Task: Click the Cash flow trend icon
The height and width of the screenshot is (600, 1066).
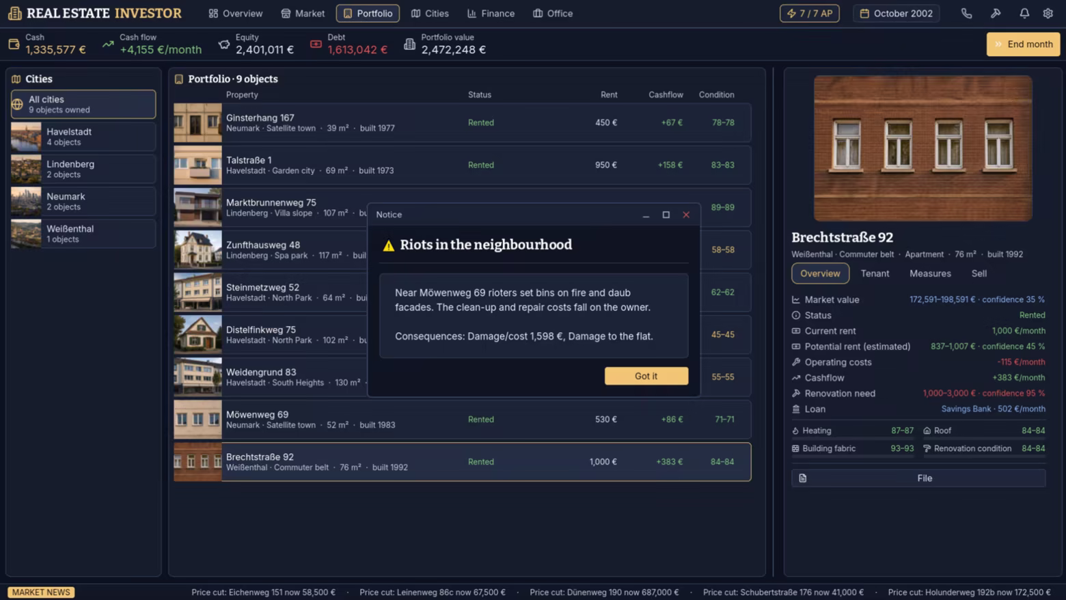Action: tap(108, 44)
